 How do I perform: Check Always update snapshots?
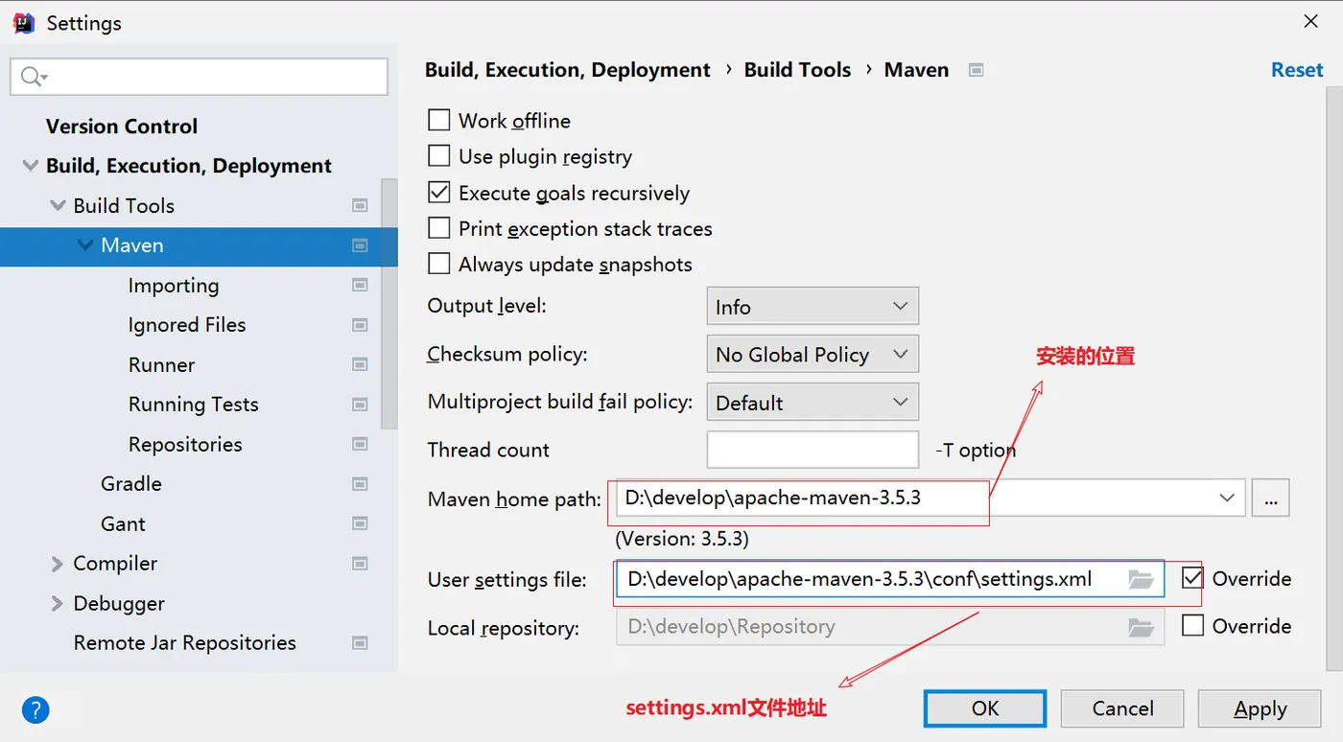tap(438, 263)
